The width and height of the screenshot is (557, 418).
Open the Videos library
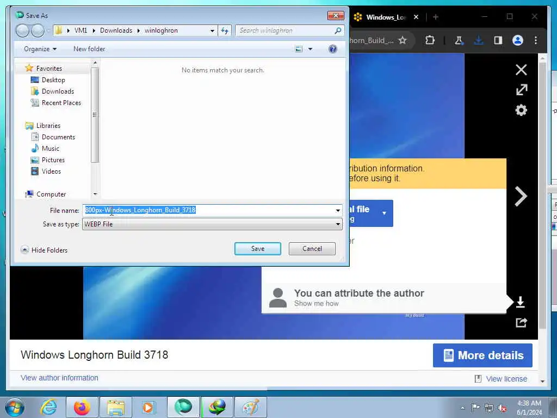[x=51, y=171]
